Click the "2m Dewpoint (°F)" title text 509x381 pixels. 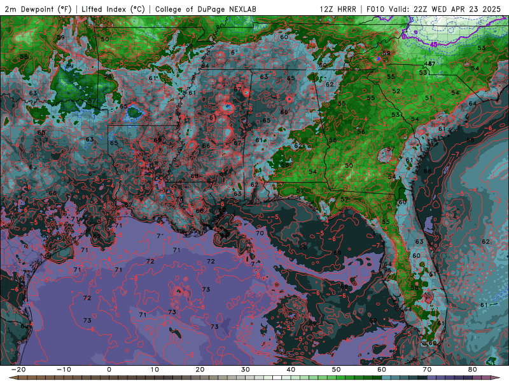point(38,10)
